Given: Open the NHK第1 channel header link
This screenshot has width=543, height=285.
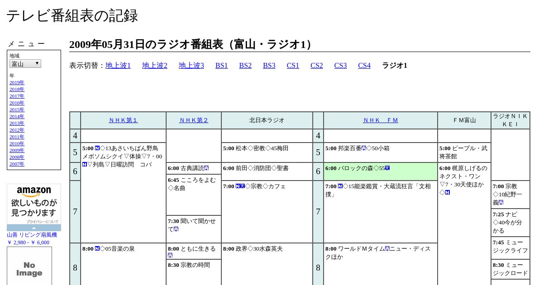Looking at the screenshot, I should pos(123,120).
